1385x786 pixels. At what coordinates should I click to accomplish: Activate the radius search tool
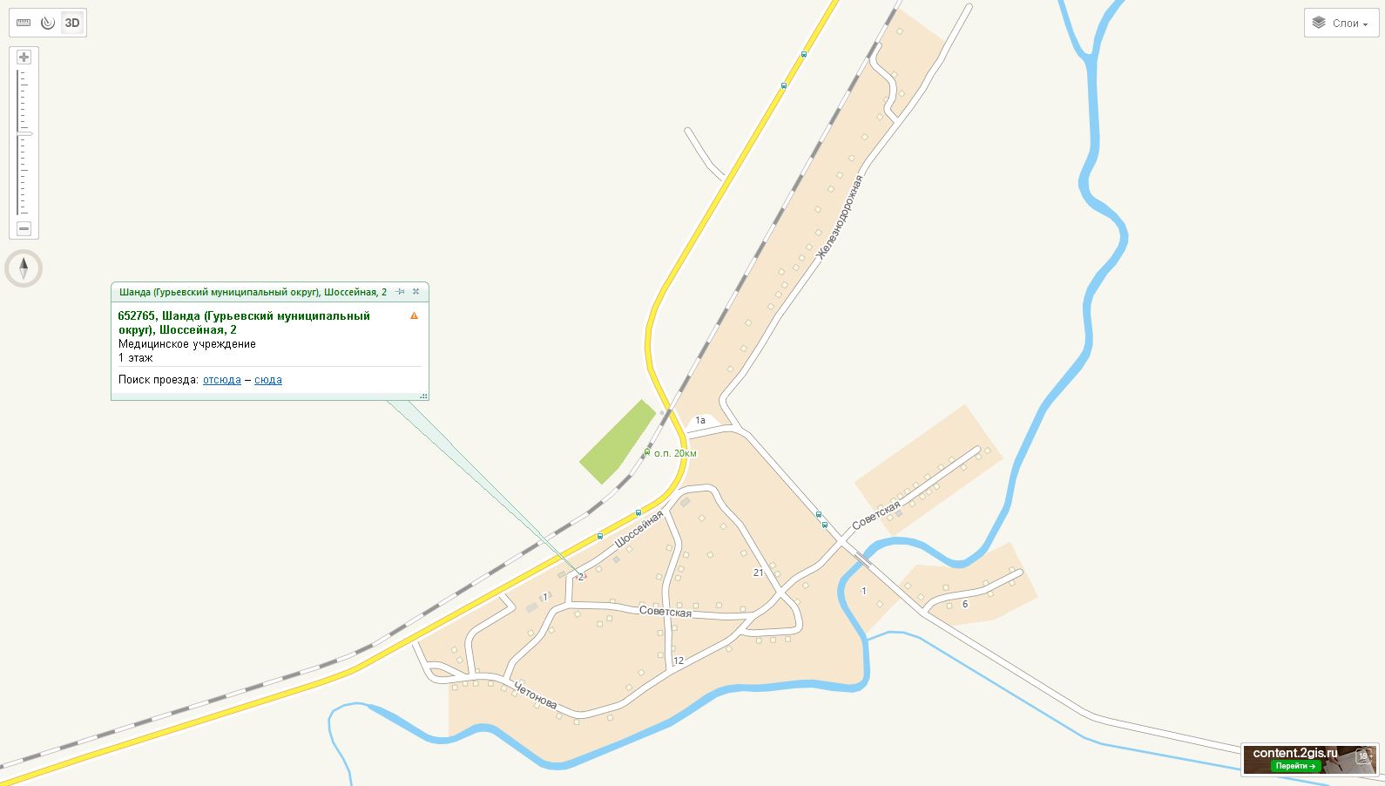[48, 23]
